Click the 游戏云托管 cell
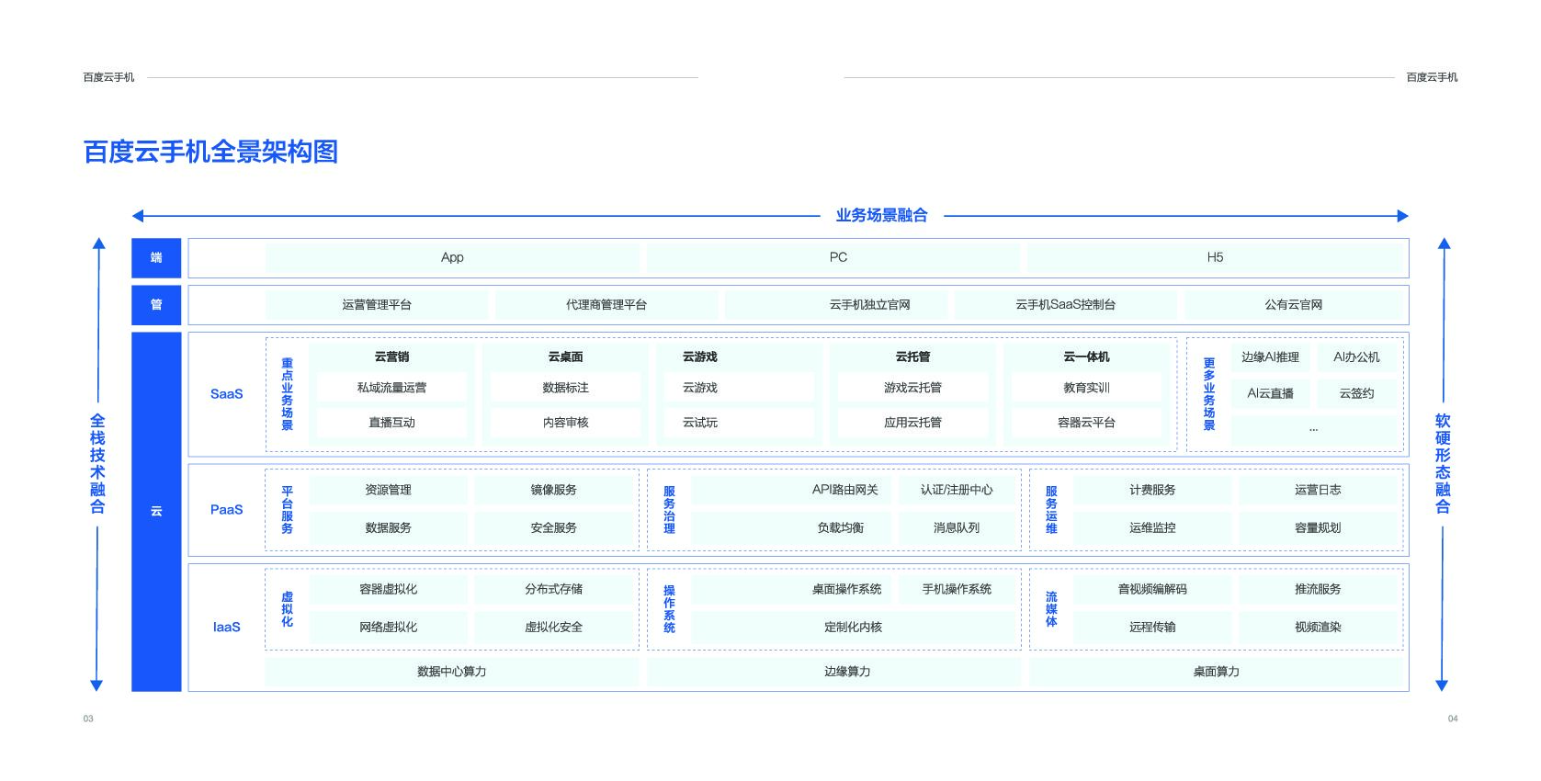The height and width of the screenshot is (781, 1541). coord(912,388)
